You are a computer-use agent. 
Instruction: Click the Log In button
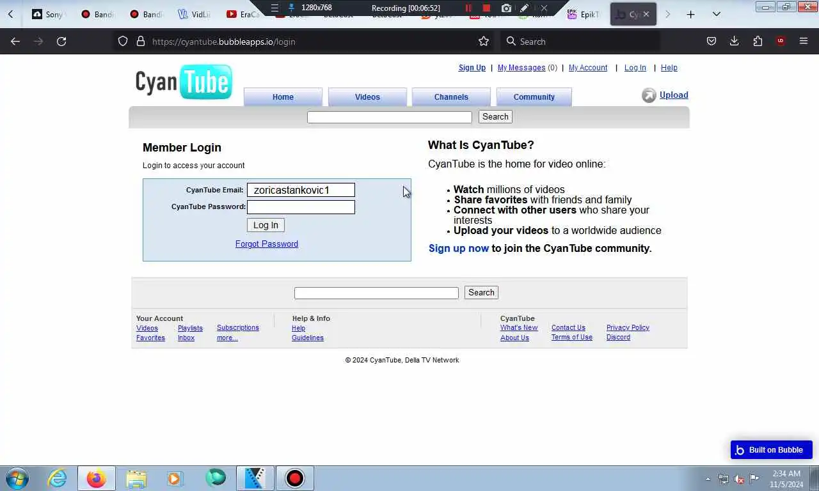point(266,225)
